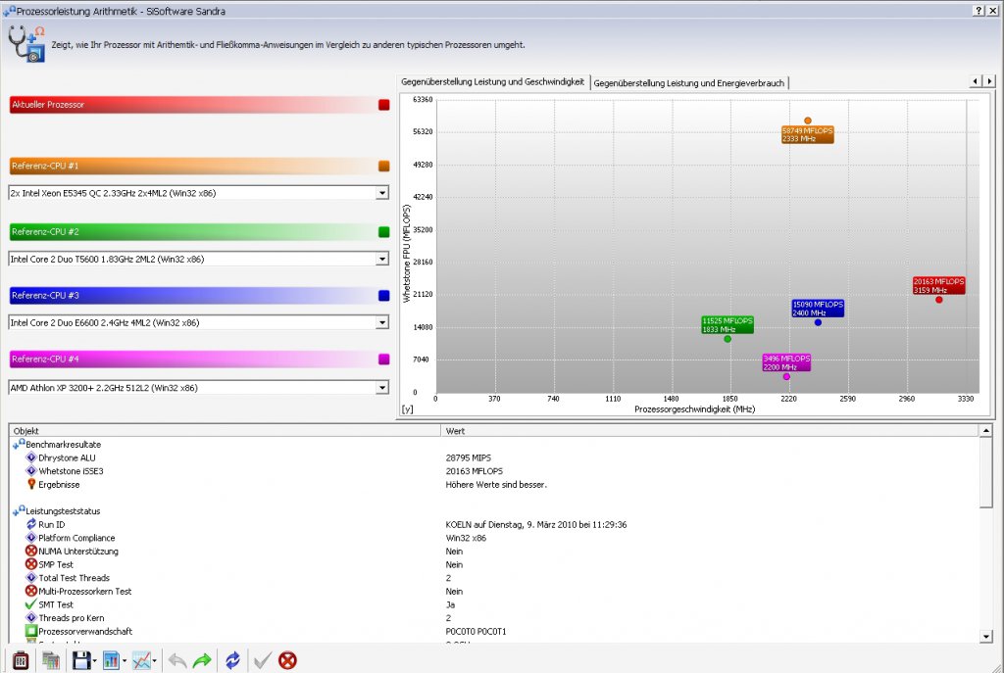Viewport: 1004px width, 673px height.
Task: Click the orange Referenz-CPU #1 color swatch
Action: point(384,167)
